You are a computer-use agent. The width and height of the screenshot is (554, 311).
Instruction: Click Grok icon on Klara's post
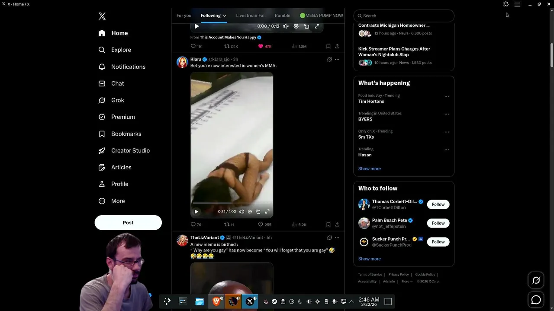329,60
